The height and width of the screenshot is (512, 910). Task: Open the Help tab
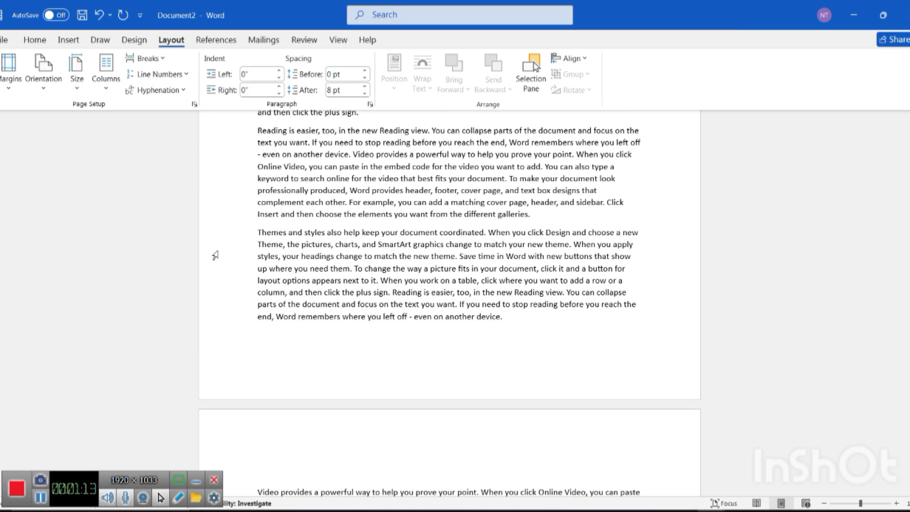(x=367, y=40)
